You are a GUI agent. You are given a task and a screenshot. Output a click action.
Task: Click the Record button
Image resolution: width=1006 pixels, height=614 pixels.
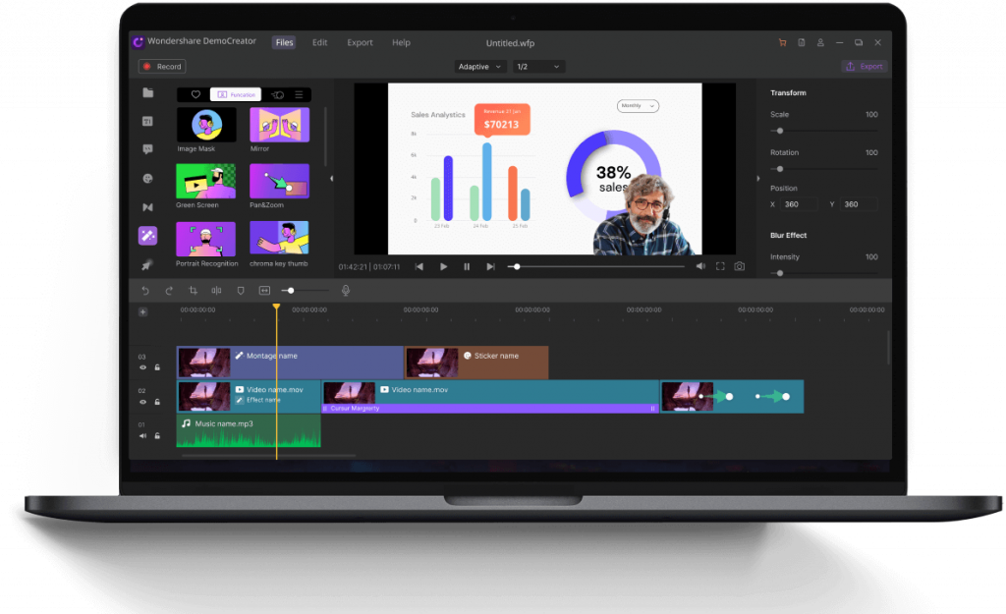coord(162,66)
